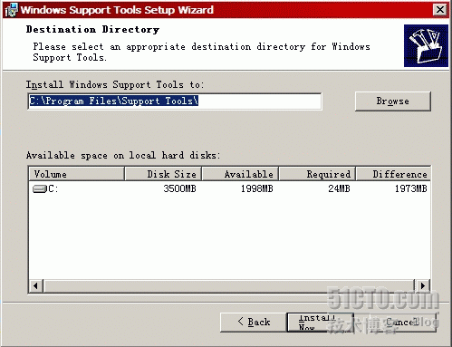The height and width of the screenshot is (347, 452).
Task: Sort by Disk Size column header
Action: (163, 174)
